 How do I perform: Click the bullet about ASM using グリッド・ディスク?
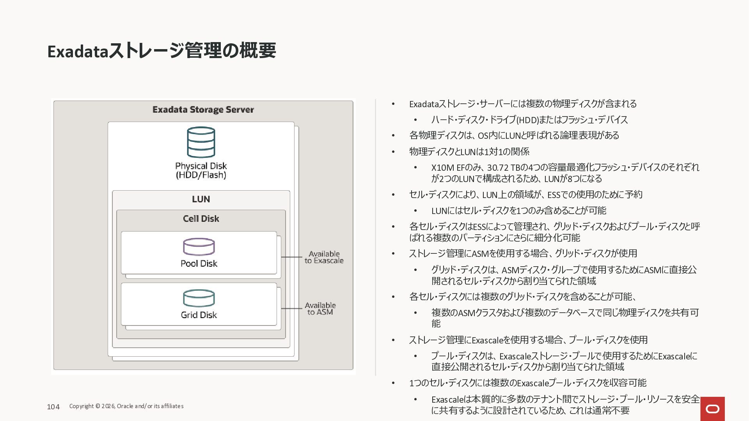click(x=523, y=253)
